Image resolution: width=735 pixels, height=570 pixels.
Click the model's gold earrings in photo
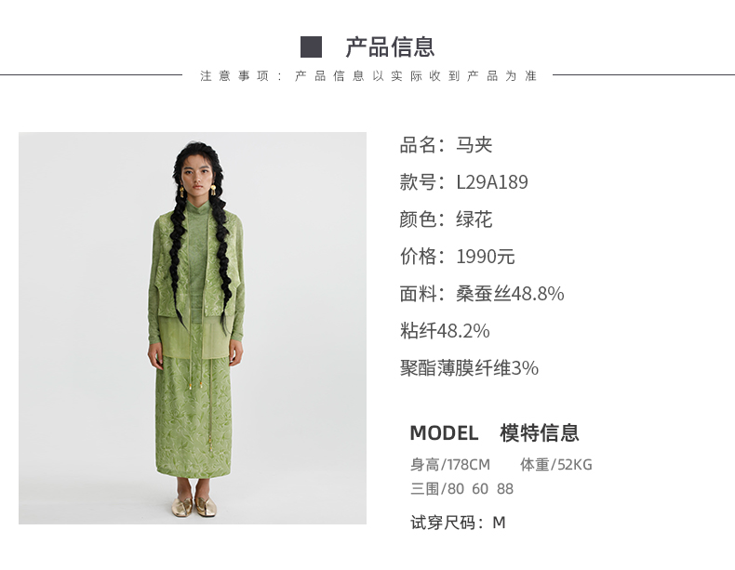point(197,192)
